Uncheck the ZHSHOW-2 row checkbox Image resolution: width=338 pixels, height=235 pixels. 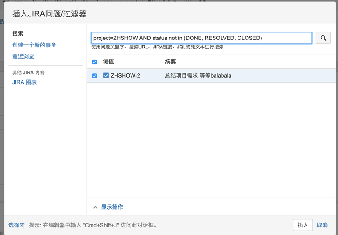[x=95, y=76]
